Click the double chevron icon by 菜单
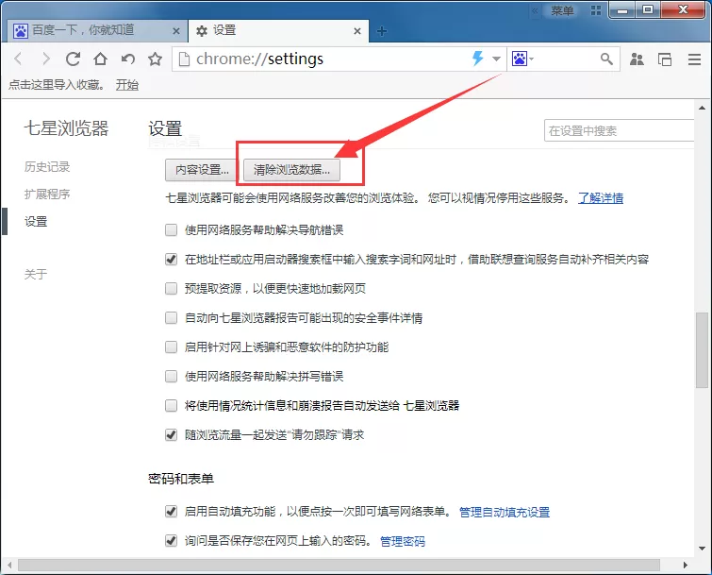712x575 pixels. point(536,11)
